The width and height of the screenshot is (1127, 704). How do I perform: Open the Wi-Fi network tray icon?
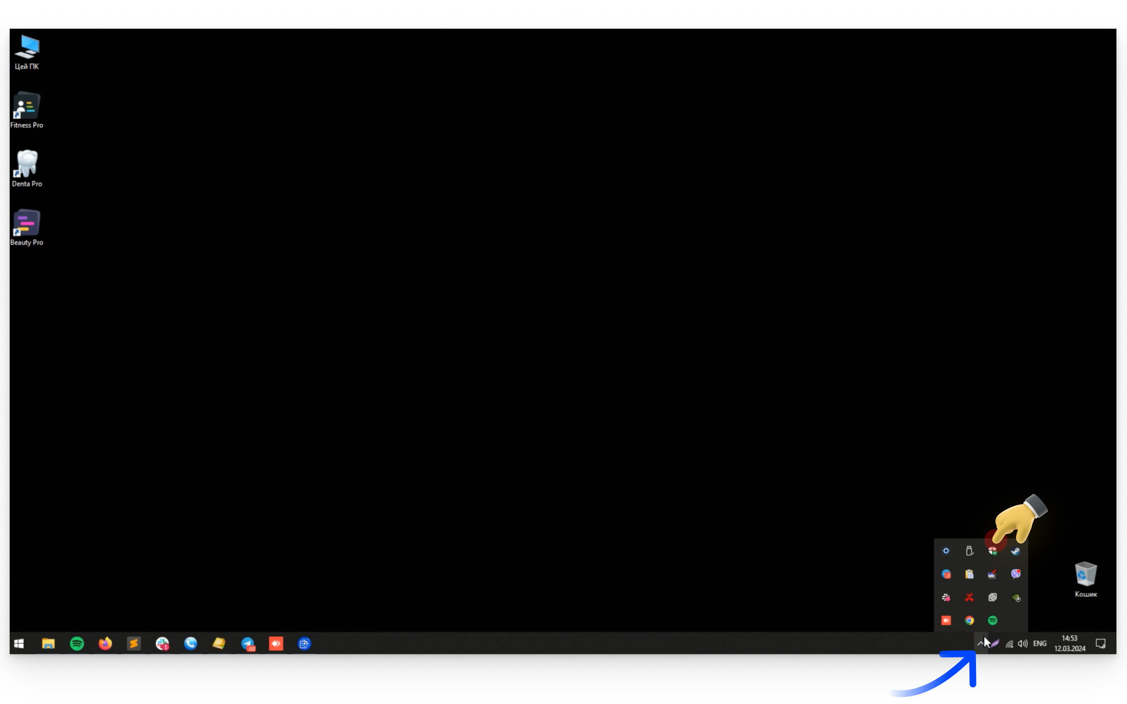click(1009, 644)
